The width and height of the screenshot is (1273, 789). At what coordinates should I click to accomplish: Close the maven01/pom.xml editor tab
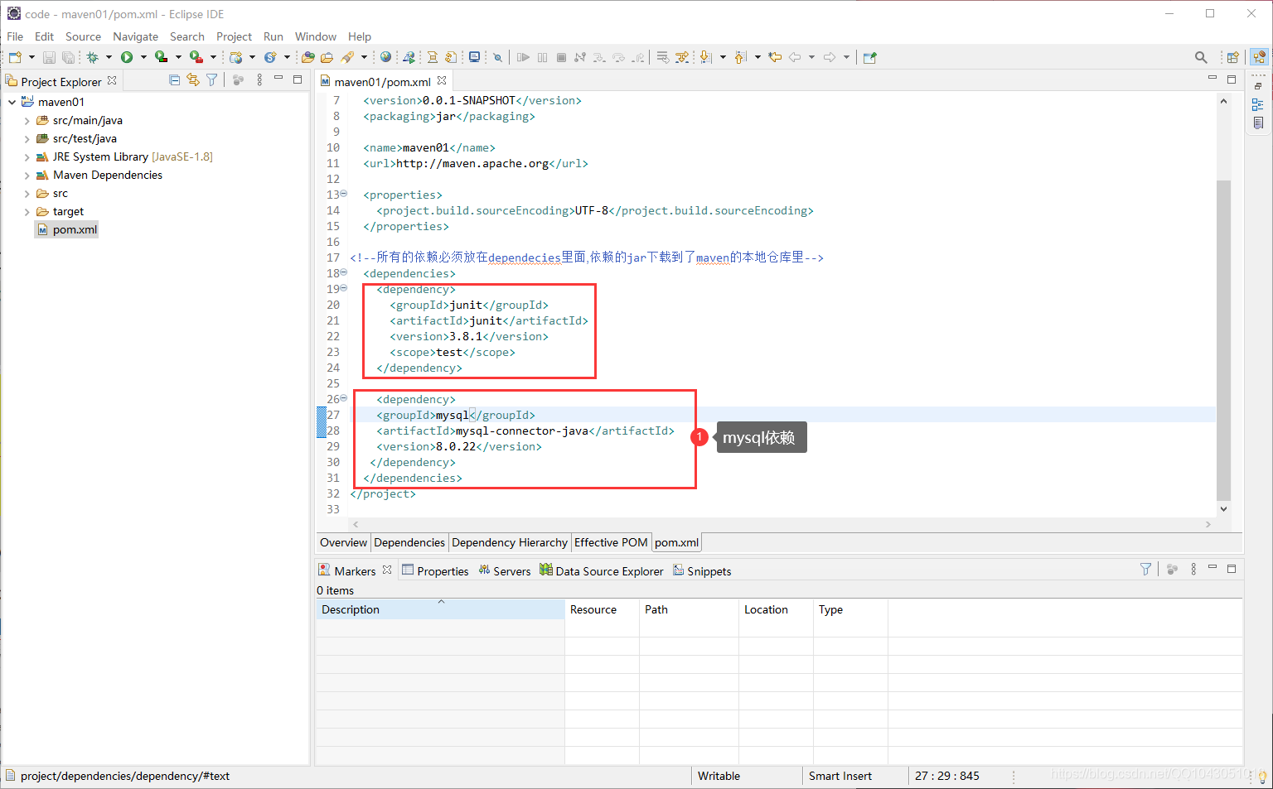point(442,80)
